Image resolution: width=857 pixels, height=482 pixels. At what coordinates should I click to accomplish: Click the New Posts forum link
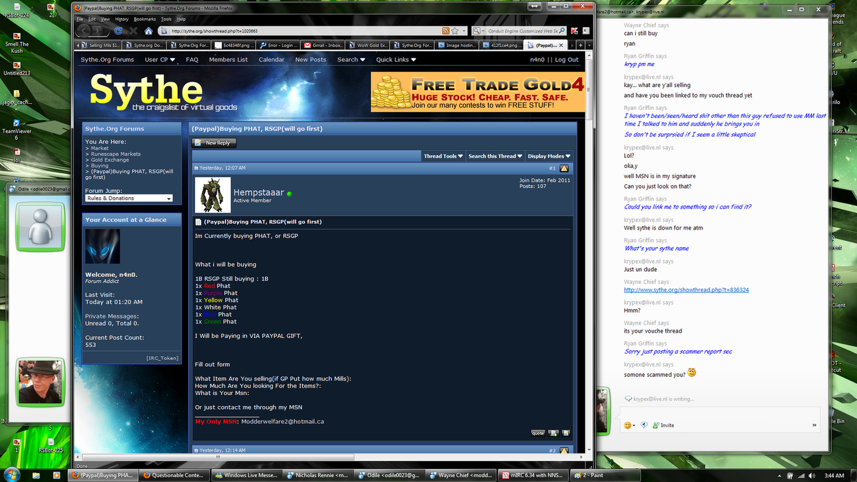tap(311, 60)
